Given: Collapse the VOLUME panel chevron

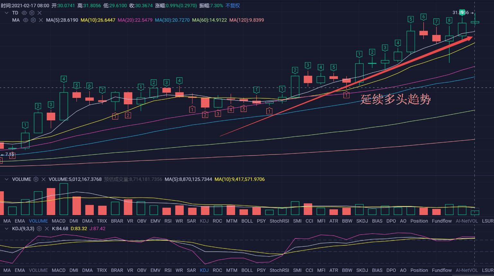Looking at the screenshot, I should click(6, 179).
